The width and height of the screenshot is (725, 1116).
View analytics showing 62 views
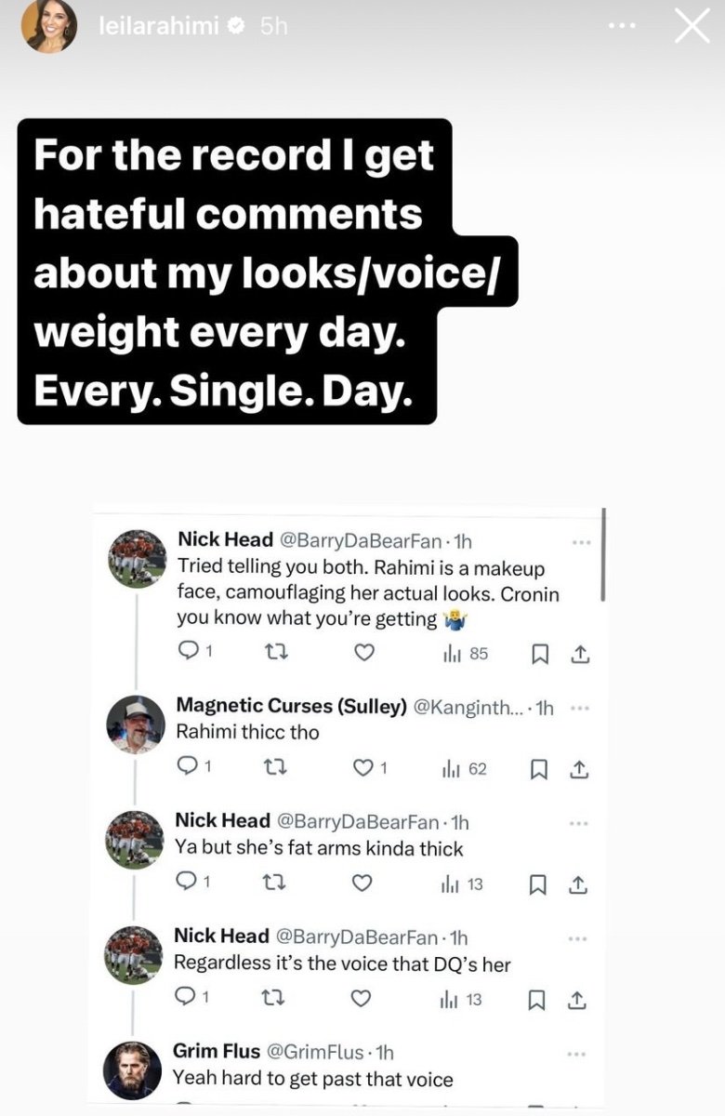[465, 769]
